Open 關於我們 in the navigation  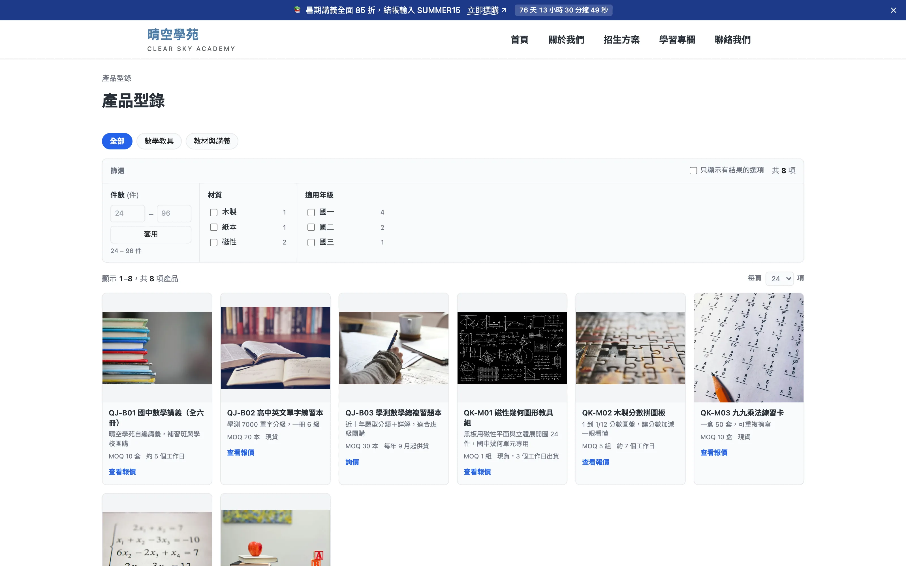click(x=566, y=40)
